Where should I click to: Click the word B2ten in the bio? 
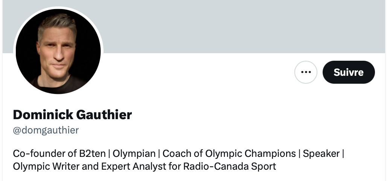(92, 153)
